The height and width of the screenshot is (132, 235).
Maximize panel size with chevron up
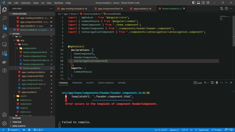coord(226,82)
